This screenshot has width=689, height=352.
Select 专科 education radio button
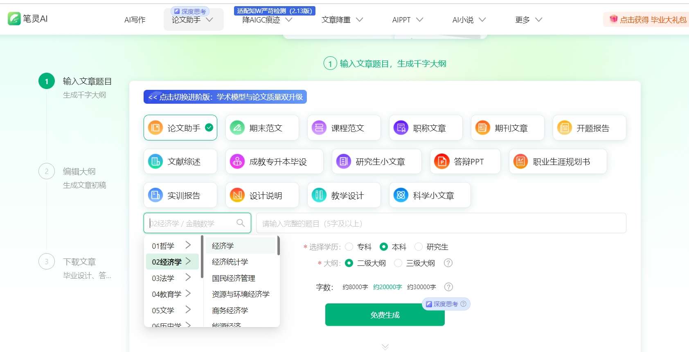(x=349, y=247)
